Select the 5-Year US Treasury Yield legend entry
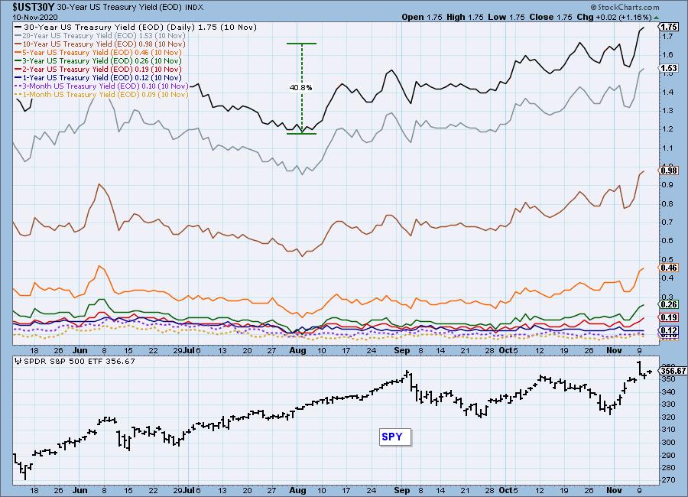 point(99,52)
